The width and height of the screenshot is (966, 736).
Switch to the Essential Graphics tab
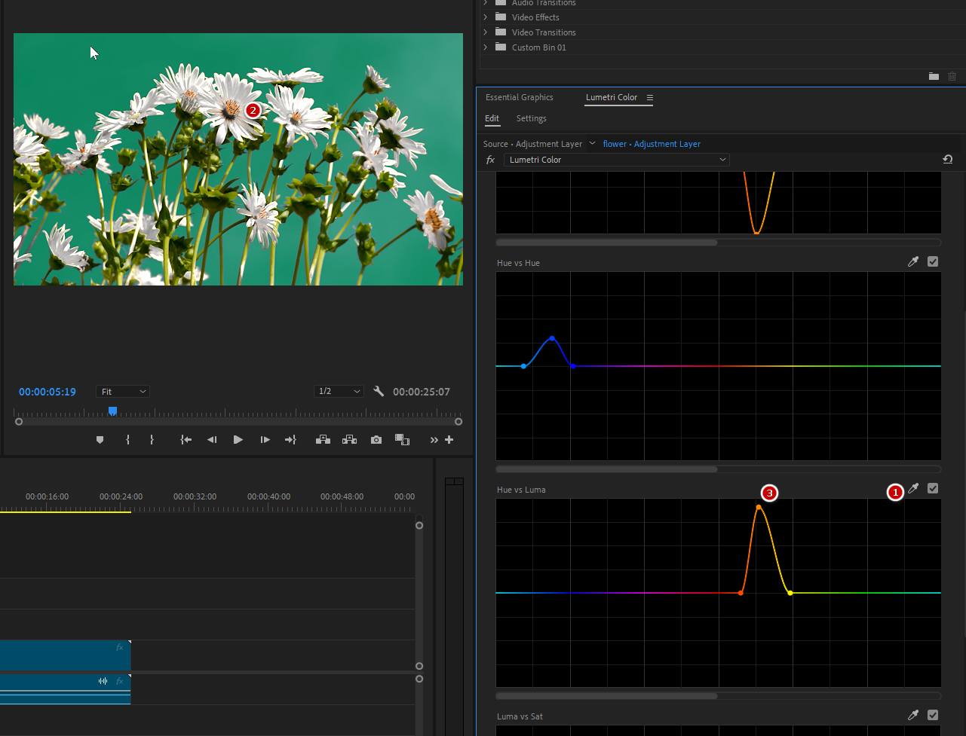coord(519,97)
